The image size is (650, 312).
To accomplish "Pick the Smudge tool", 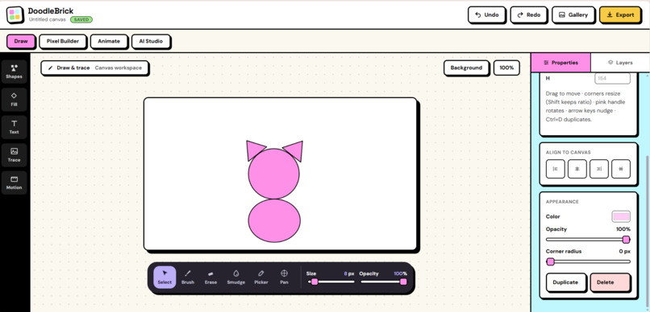I will [235, 277].
